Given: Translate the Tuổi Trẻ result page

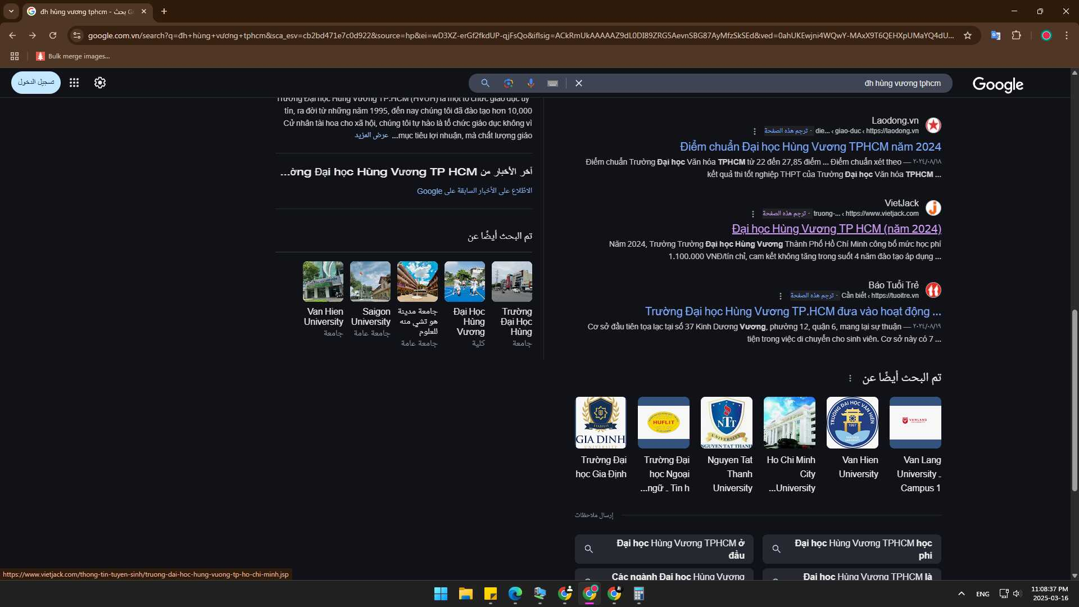Looking at the screenshot, I should coord(812,296).
